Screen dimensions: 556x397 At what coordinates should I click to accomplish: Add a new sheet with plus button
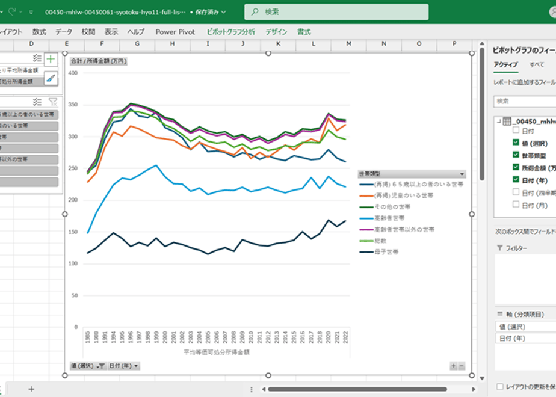[x=31, y=389]
